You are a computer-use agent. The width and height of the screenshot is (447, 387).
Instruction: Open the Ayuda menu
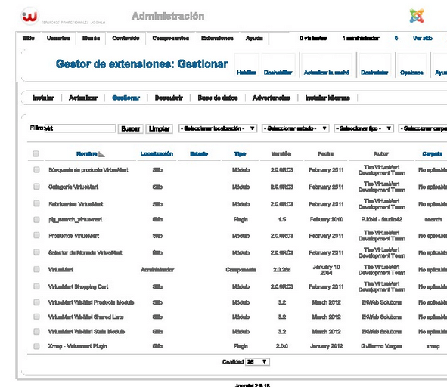[x=254, y=39]
